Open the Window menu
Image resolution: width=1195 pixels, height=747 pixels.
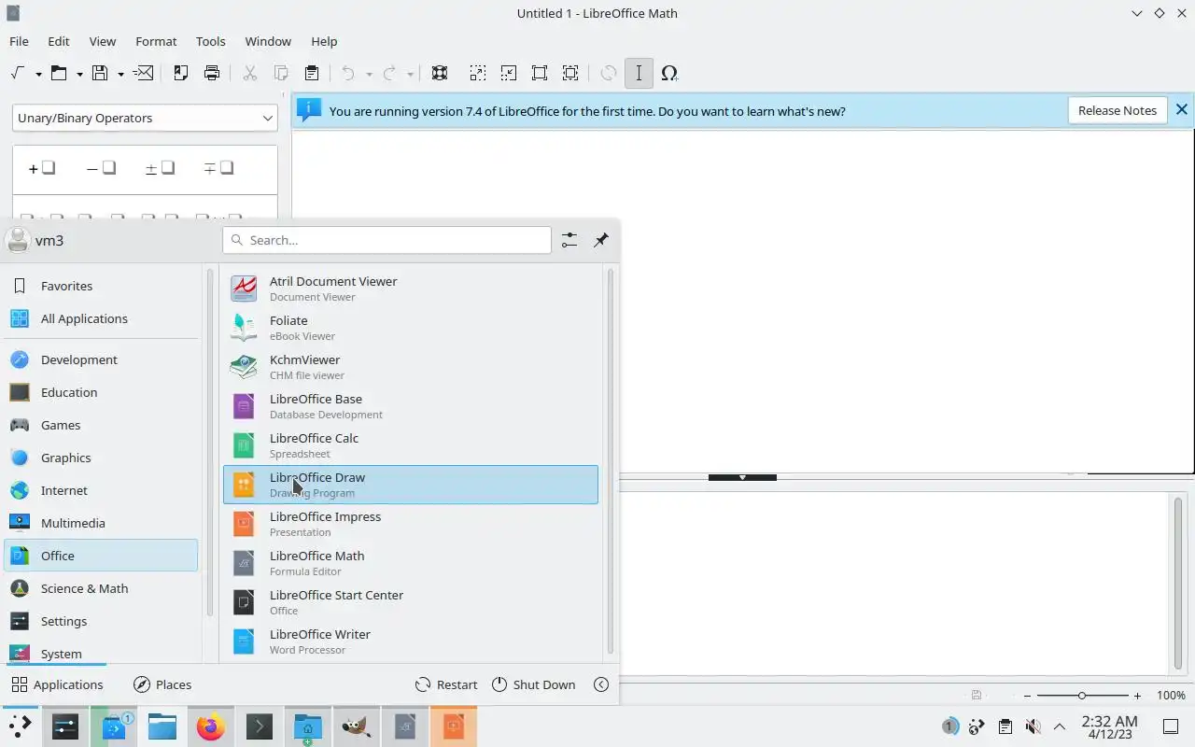(268, 41)
